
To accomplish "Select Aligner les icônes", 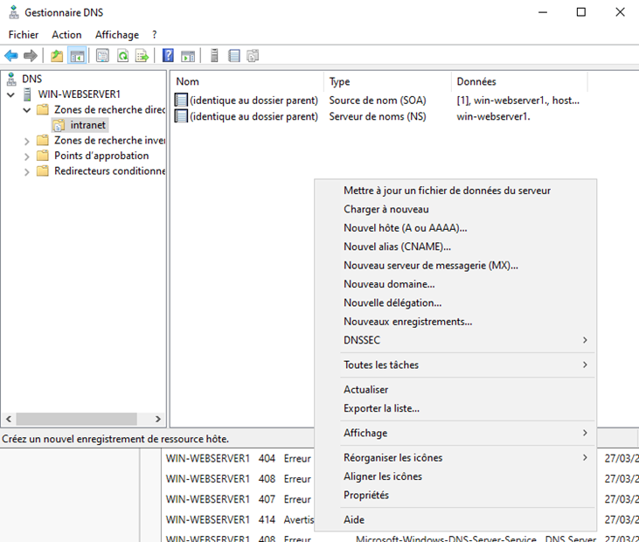I will (x=455, y=476).
